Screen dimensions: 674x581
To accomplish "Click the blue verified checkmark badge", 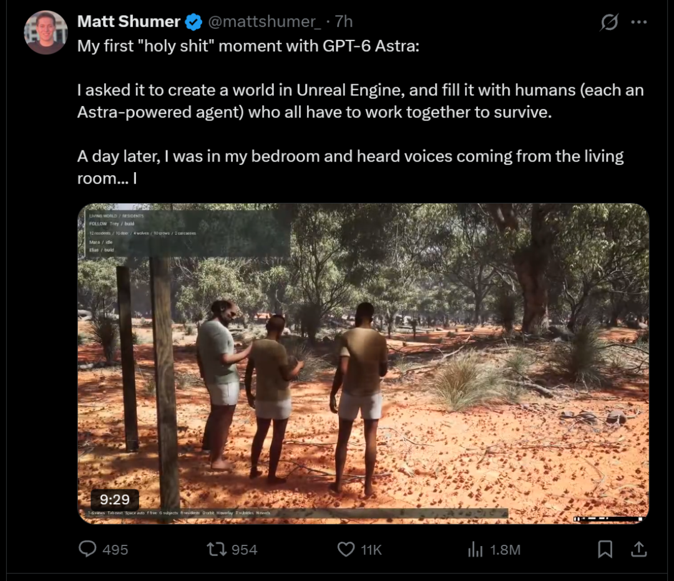I will [193, 21].
